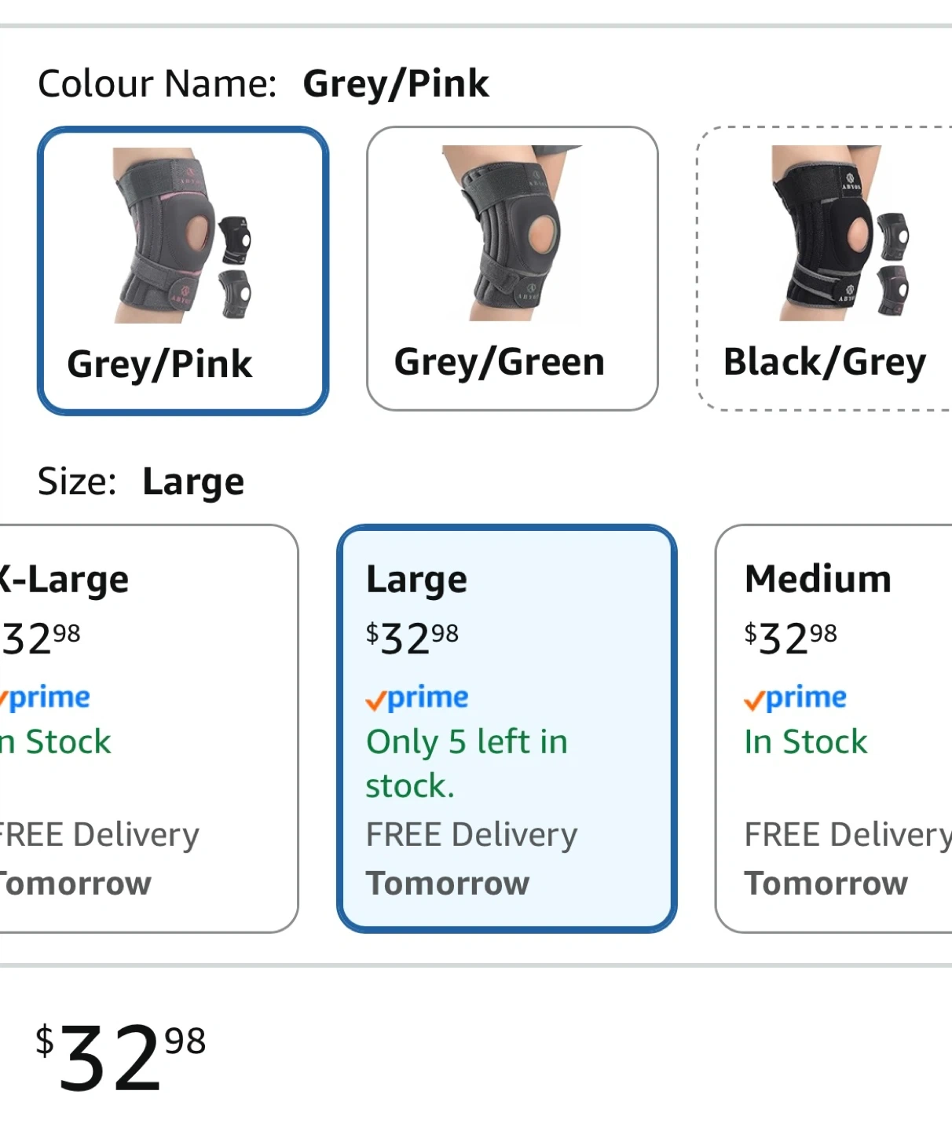Viewport: 952px width, 1131px height.
Task: Click the prime logo in Medium card
Action: [x=796, y=697]
